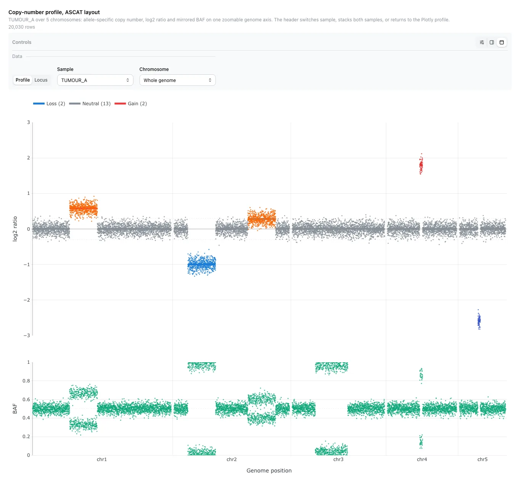Image resolution: width=520 pixels, height=482 pixels.
Task: Click the chr5 axis label
Action: coord(483,460)
